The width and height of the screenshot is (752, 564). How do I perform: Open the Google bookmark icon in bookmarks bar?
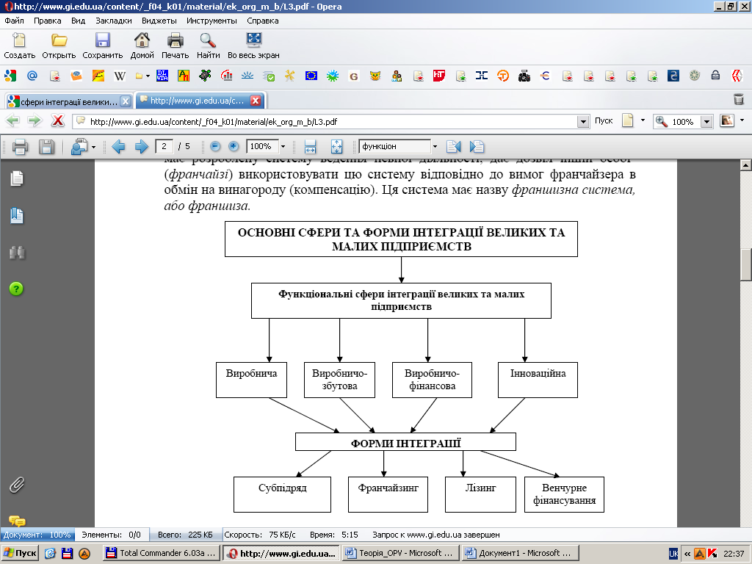click(10, 76)
